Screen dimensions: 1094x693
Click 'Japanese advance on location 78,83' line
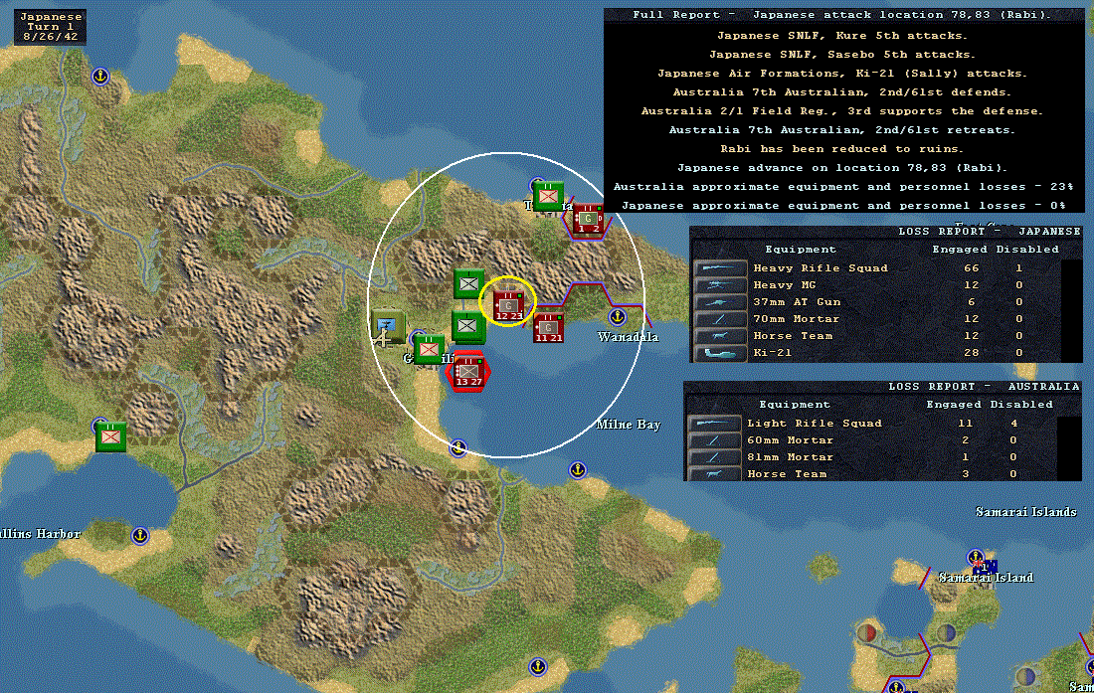coord(842,167)
